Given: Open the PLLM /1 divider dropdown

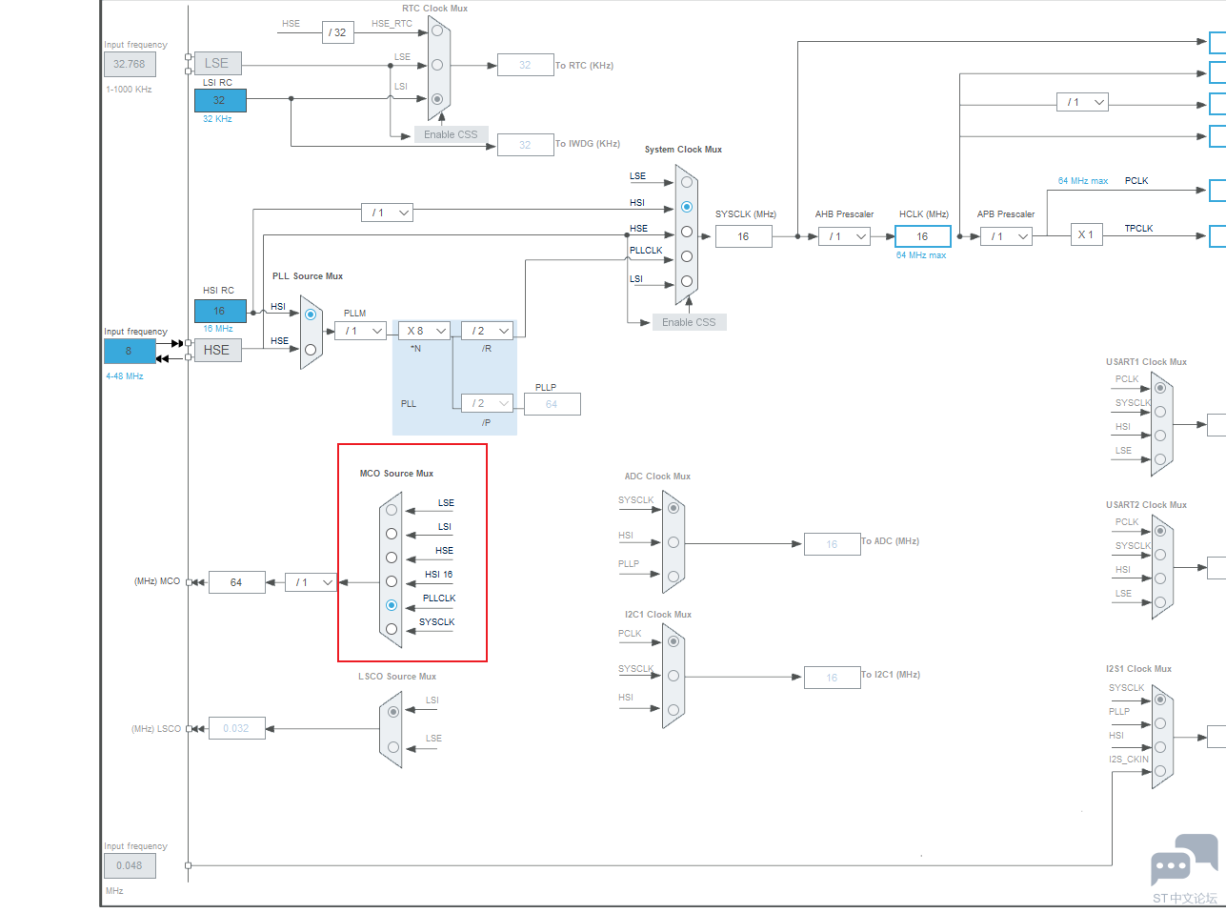Looking at the screenshot, I should (361, 331).
